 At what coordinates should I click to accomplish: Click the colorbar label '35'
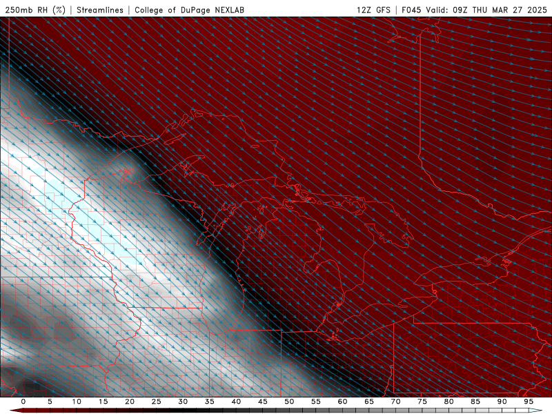(210, 402)
